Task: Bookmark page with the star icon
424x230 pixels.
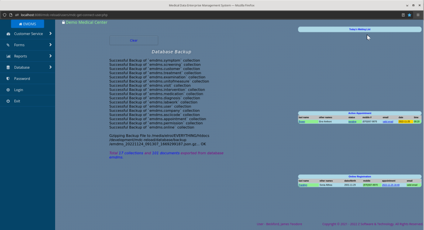Action: [x=409, y=15]
